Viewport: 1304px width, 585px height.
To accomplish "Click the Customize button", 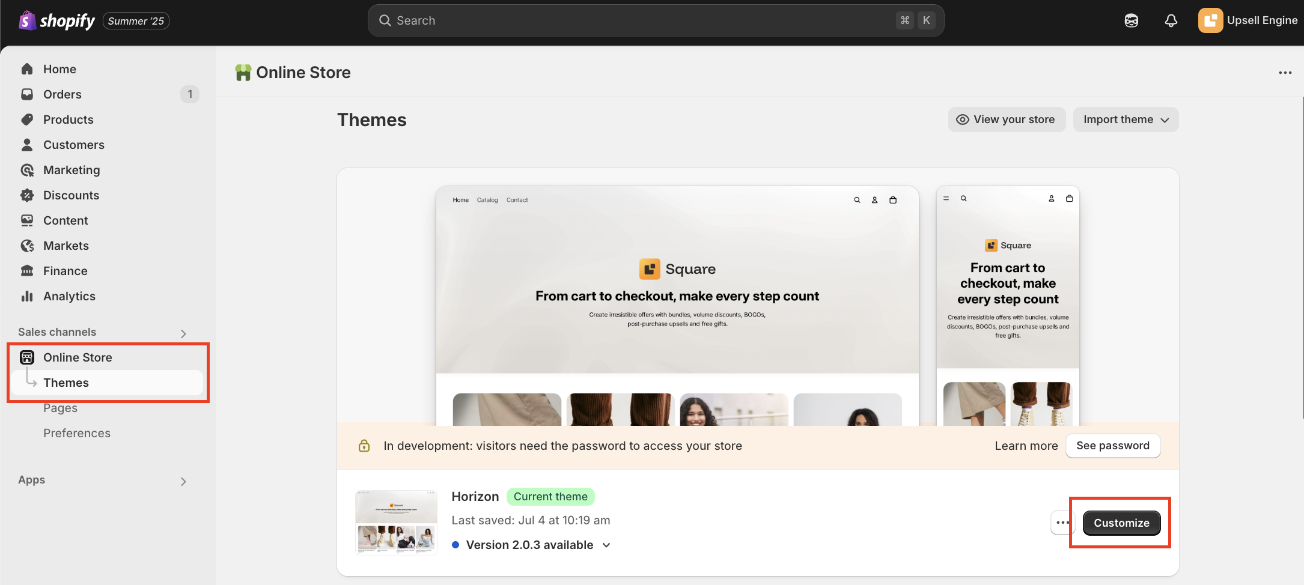I will 1121,523.
